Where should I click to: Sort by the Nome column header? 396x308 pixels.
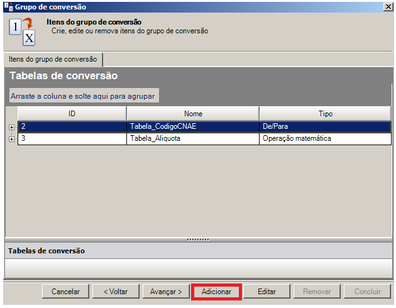pyautogui.click(x=193, y=114)
